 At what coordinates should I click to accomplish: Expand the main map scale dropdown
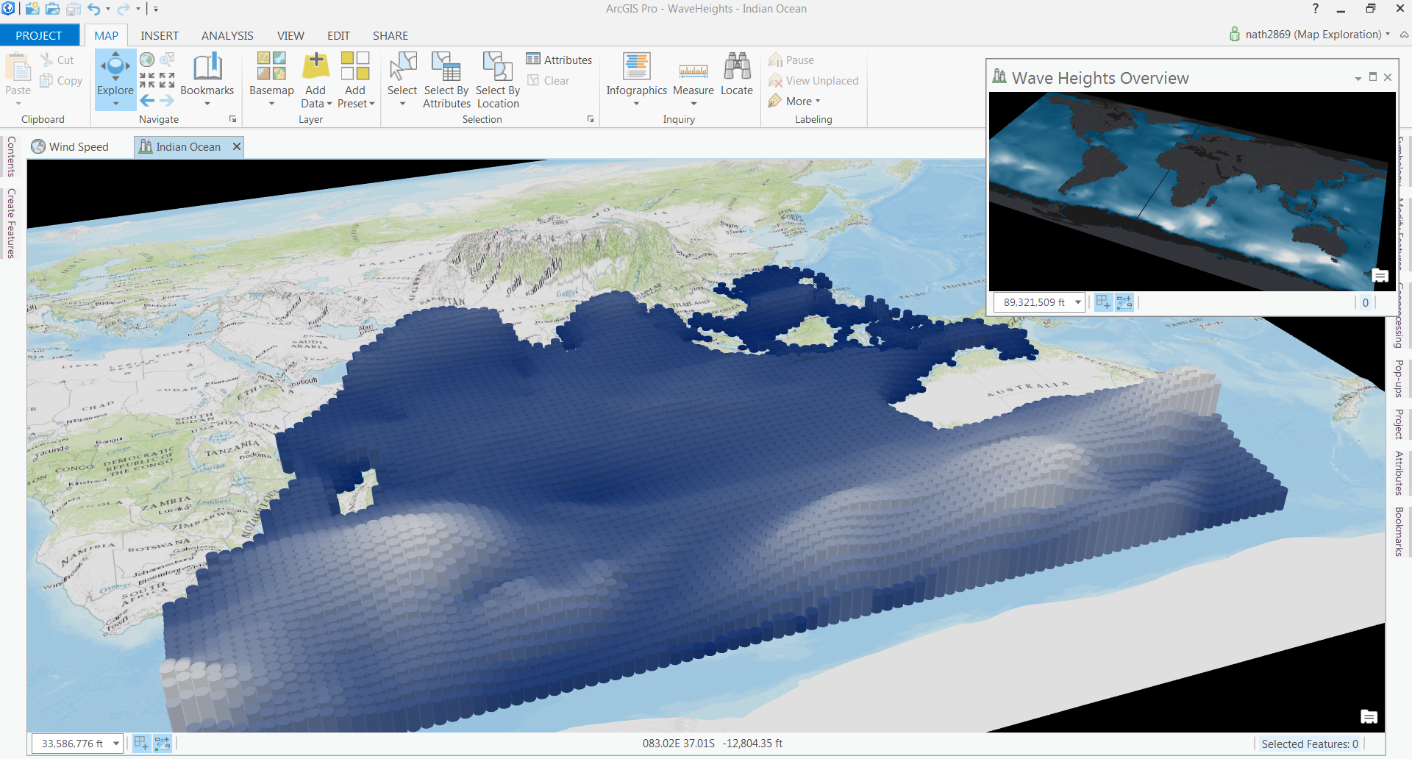(116, 744)
